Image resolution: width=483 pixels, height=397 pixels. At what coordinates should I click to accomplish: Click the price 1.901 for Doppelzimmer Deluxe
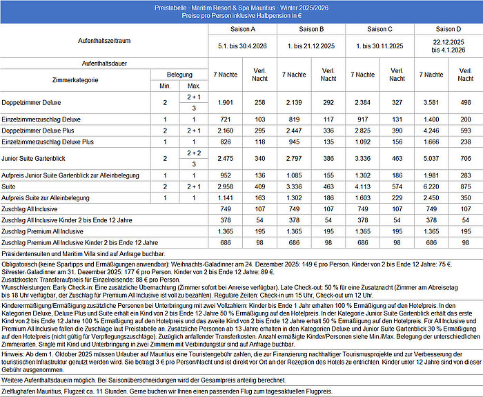coord(226,103)
